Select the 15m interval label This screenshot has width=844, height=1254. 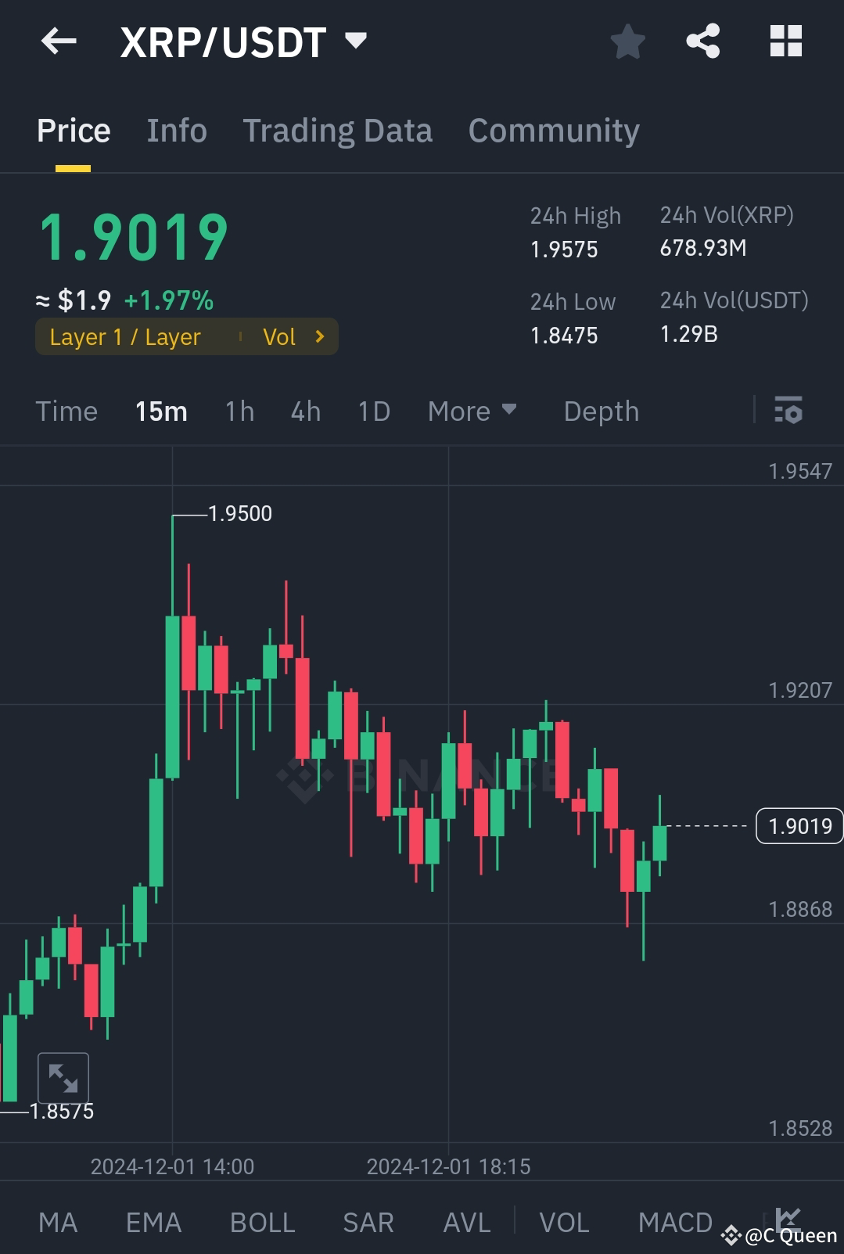(x=161, y=411)
